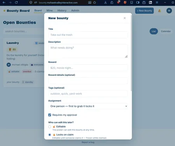Click the Report a bug link

[x=88, y=142]
